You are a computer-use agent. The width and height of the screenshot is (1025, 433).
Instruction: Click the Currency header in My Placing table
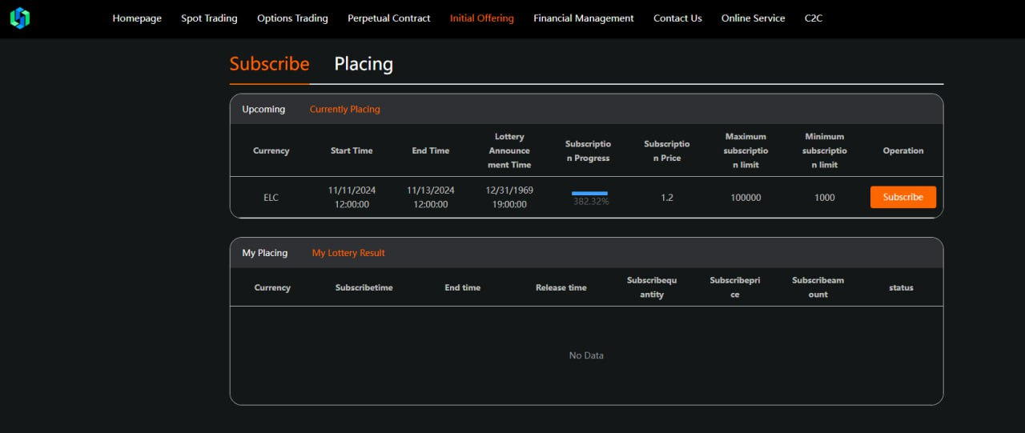click(x=272, y=287)
